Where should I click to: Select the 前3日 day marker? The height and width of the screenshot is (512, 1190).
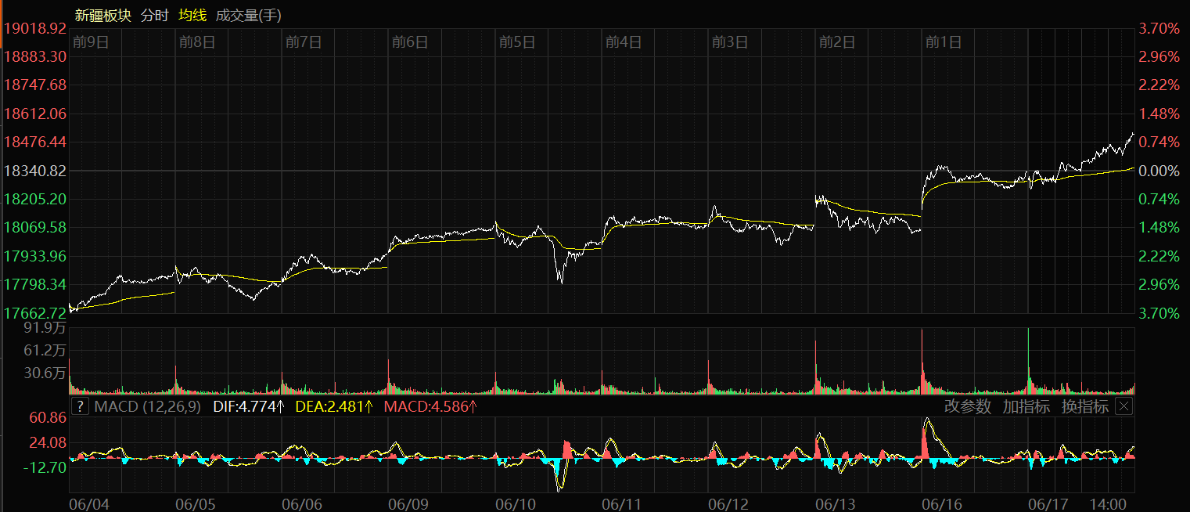pyautogui.click(x=729, y=42)
